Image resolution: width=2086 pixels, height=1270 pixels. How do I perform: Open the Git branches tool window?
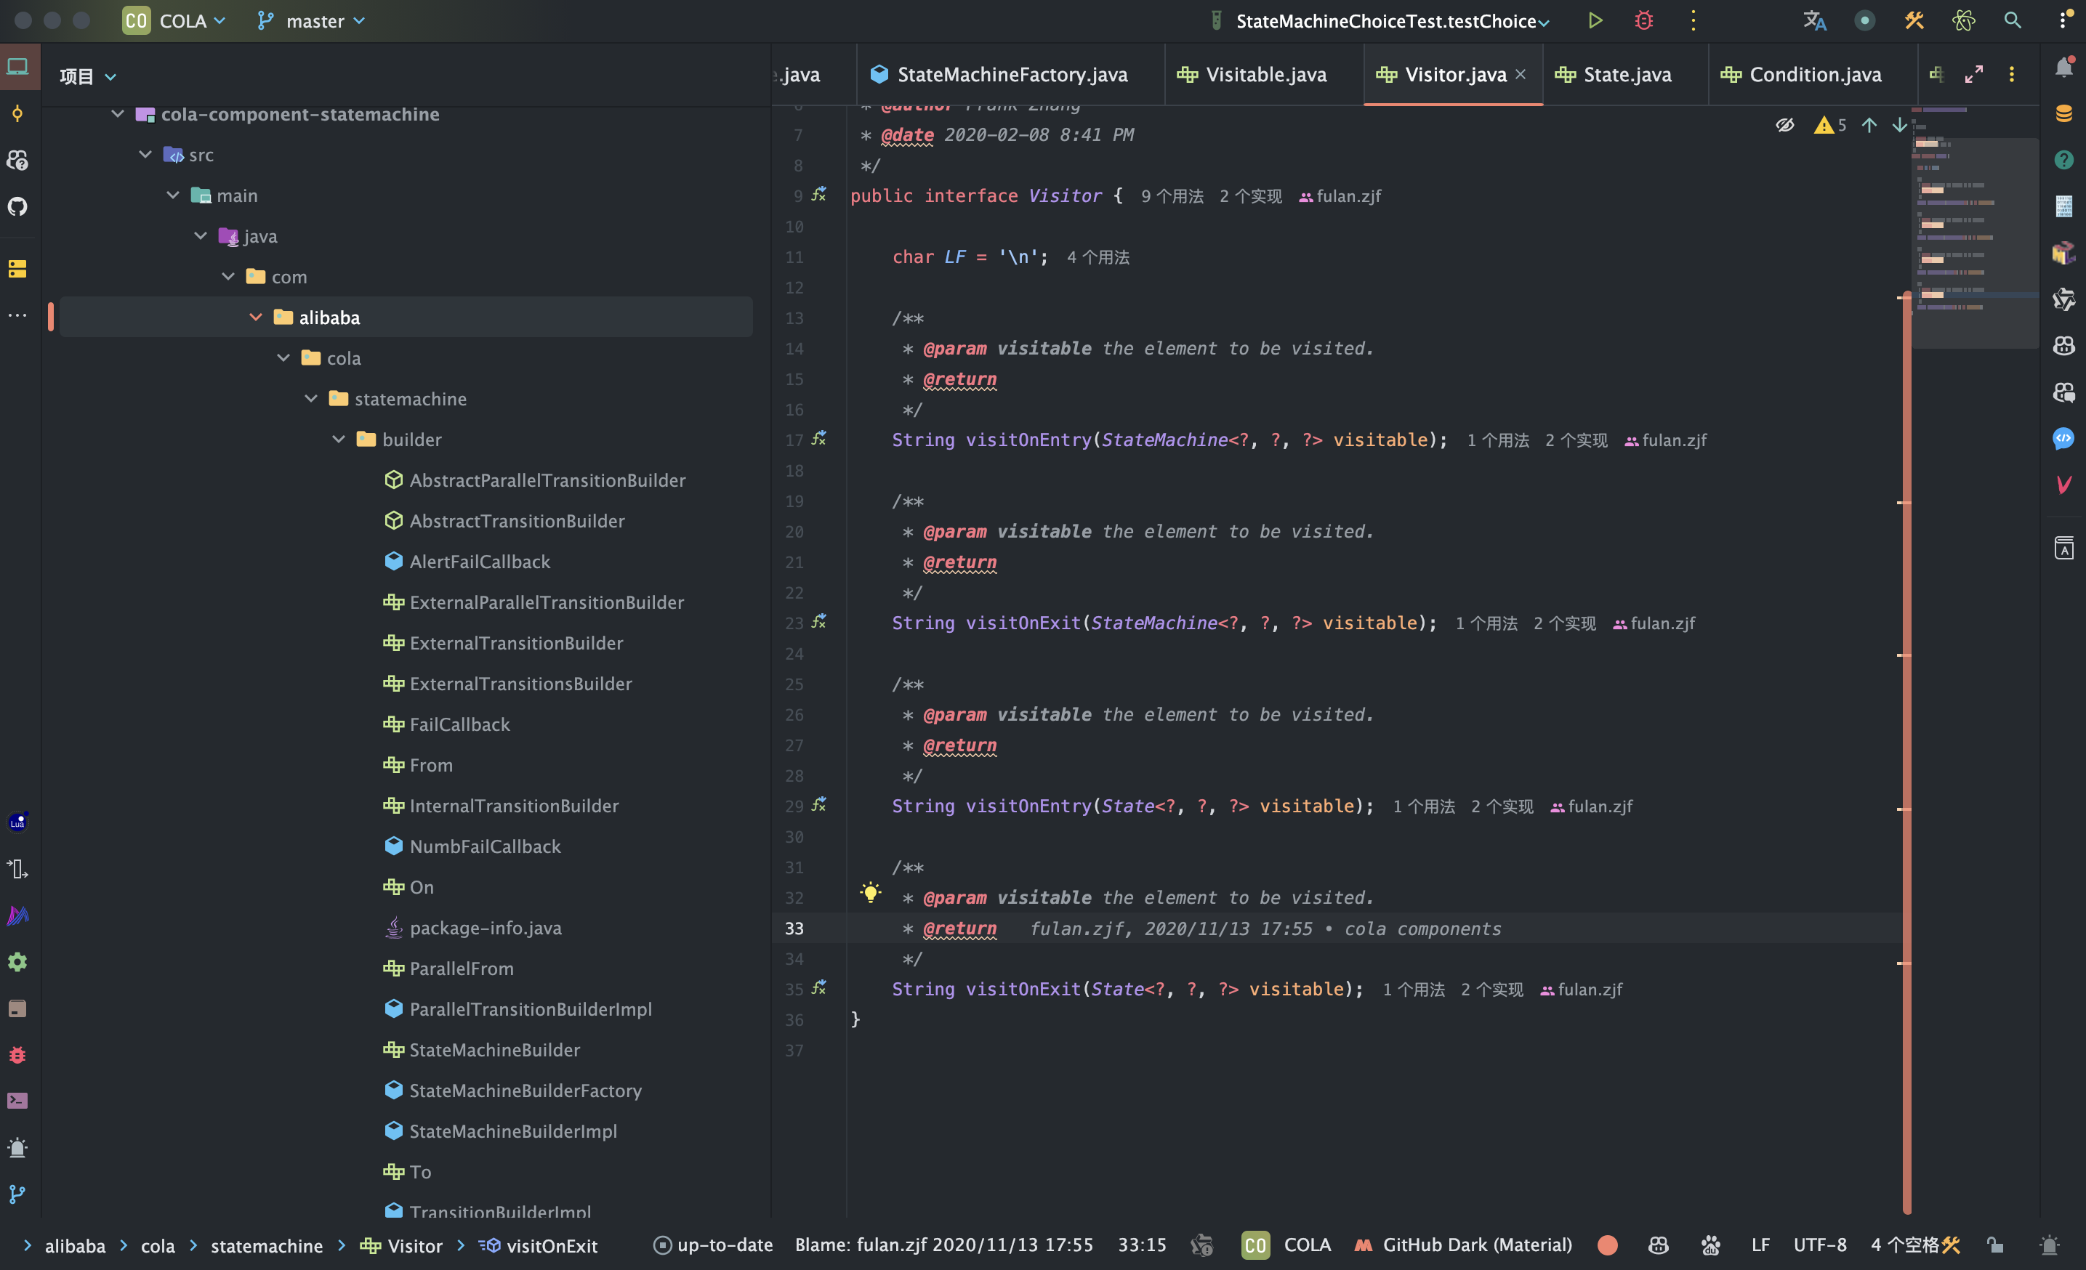17,1194
